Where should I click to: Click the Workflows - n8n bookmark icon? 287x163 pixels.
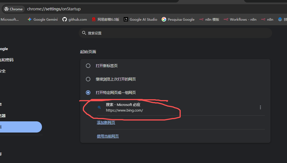tap(226, 19)
